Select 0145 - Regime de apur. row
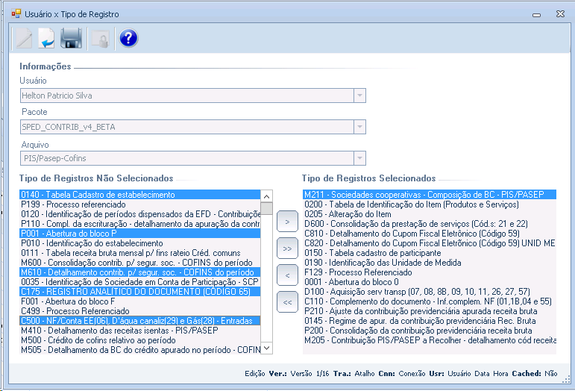575x391 pixels. [430, 321]
